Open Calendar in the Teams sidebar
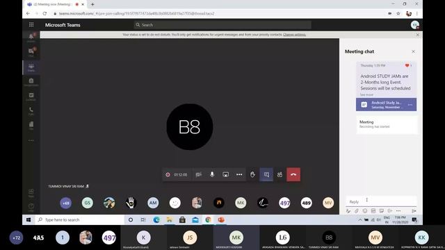 (31, 97)
